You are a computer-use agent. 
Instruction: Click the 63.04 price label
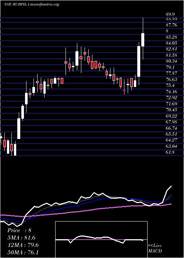171,146
